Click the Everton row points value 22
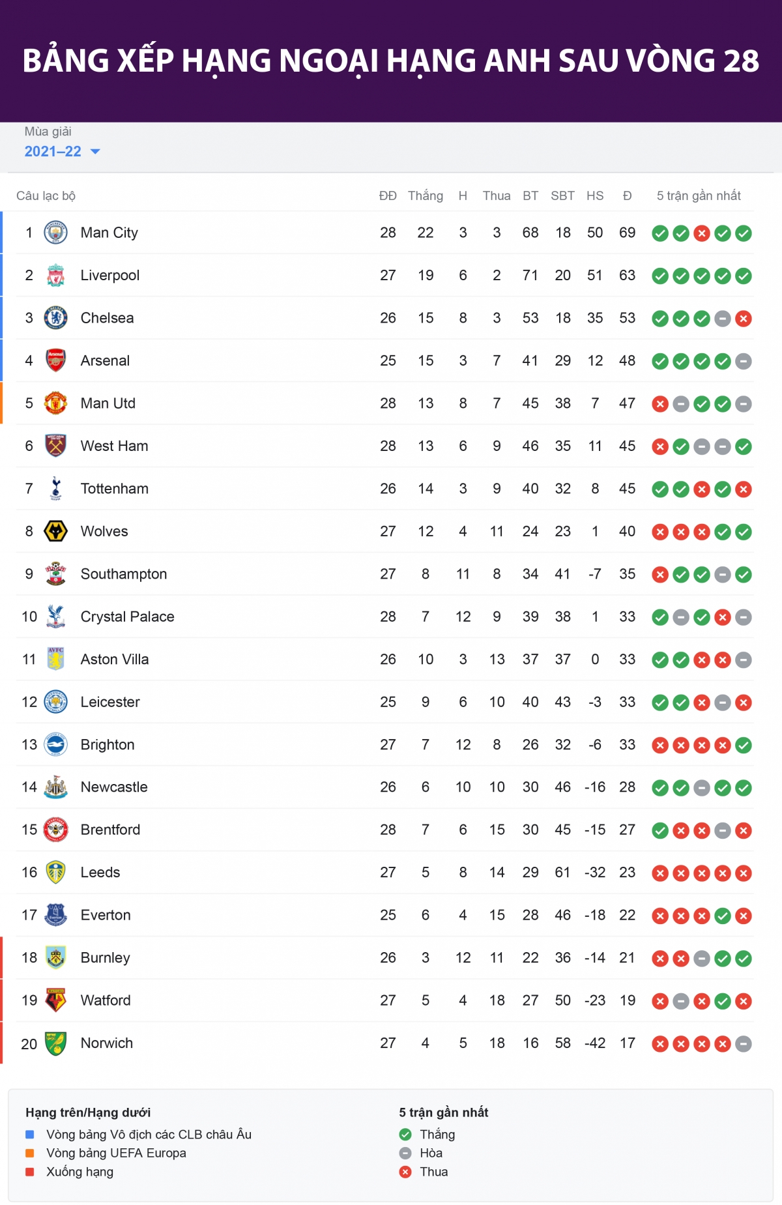 coord(627,915)
